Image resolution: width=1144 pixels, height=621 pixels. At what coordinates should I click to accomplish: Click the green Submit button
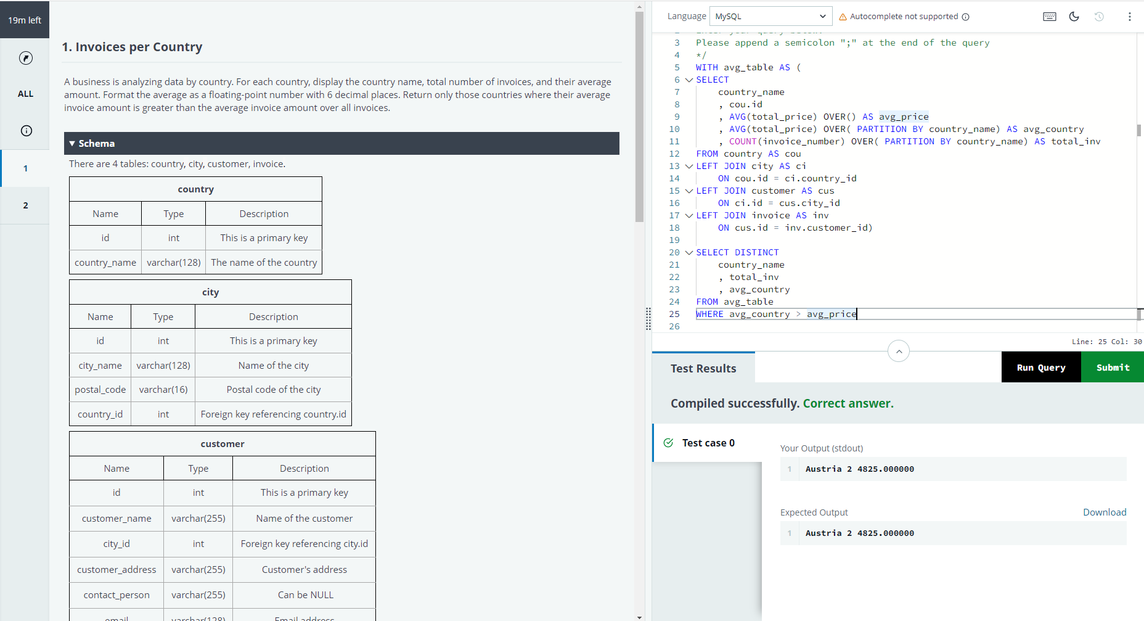point(1113,368)
